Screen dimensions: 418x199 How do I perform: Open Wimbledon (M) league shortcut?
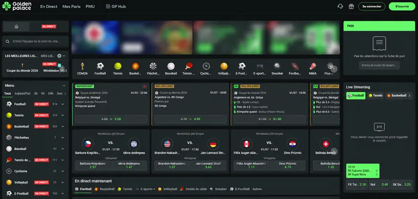(x=54, y=68)
